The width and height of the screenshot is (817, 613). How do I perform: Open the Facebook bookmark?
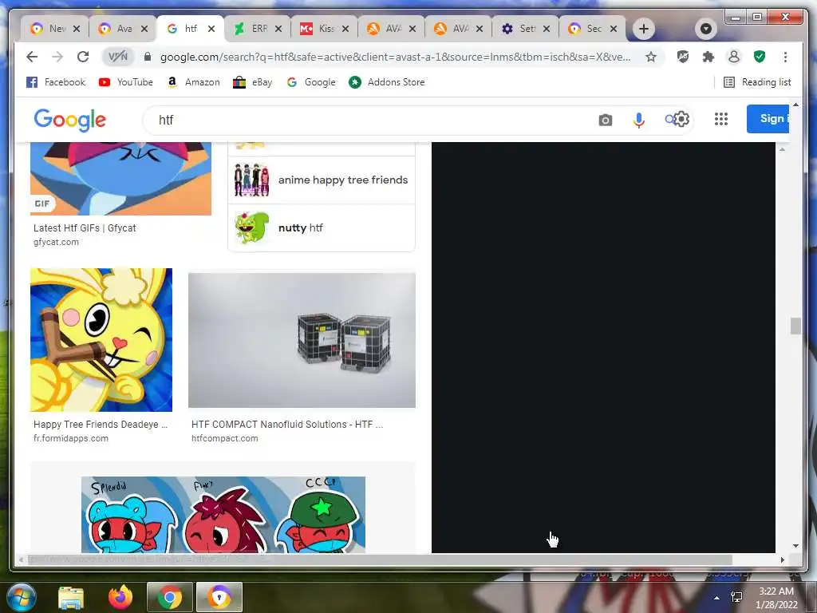[x=56, y=82]
